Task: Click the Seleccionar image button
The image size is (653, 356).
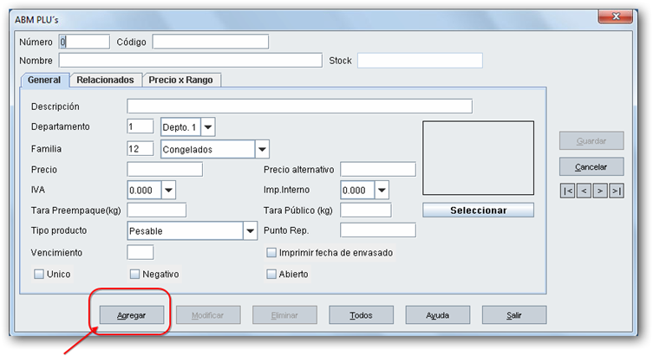Action: [x=478, y=210]
